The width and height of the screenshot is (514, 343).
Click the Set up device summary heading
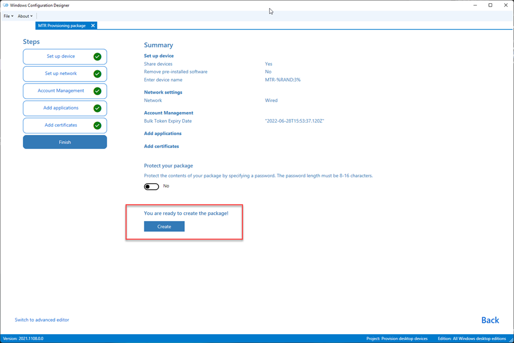(x=159, y=56)
